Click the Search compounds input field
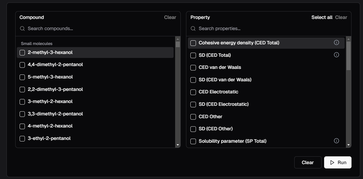This screenshot has height=179, width=363. pos(100,29)
